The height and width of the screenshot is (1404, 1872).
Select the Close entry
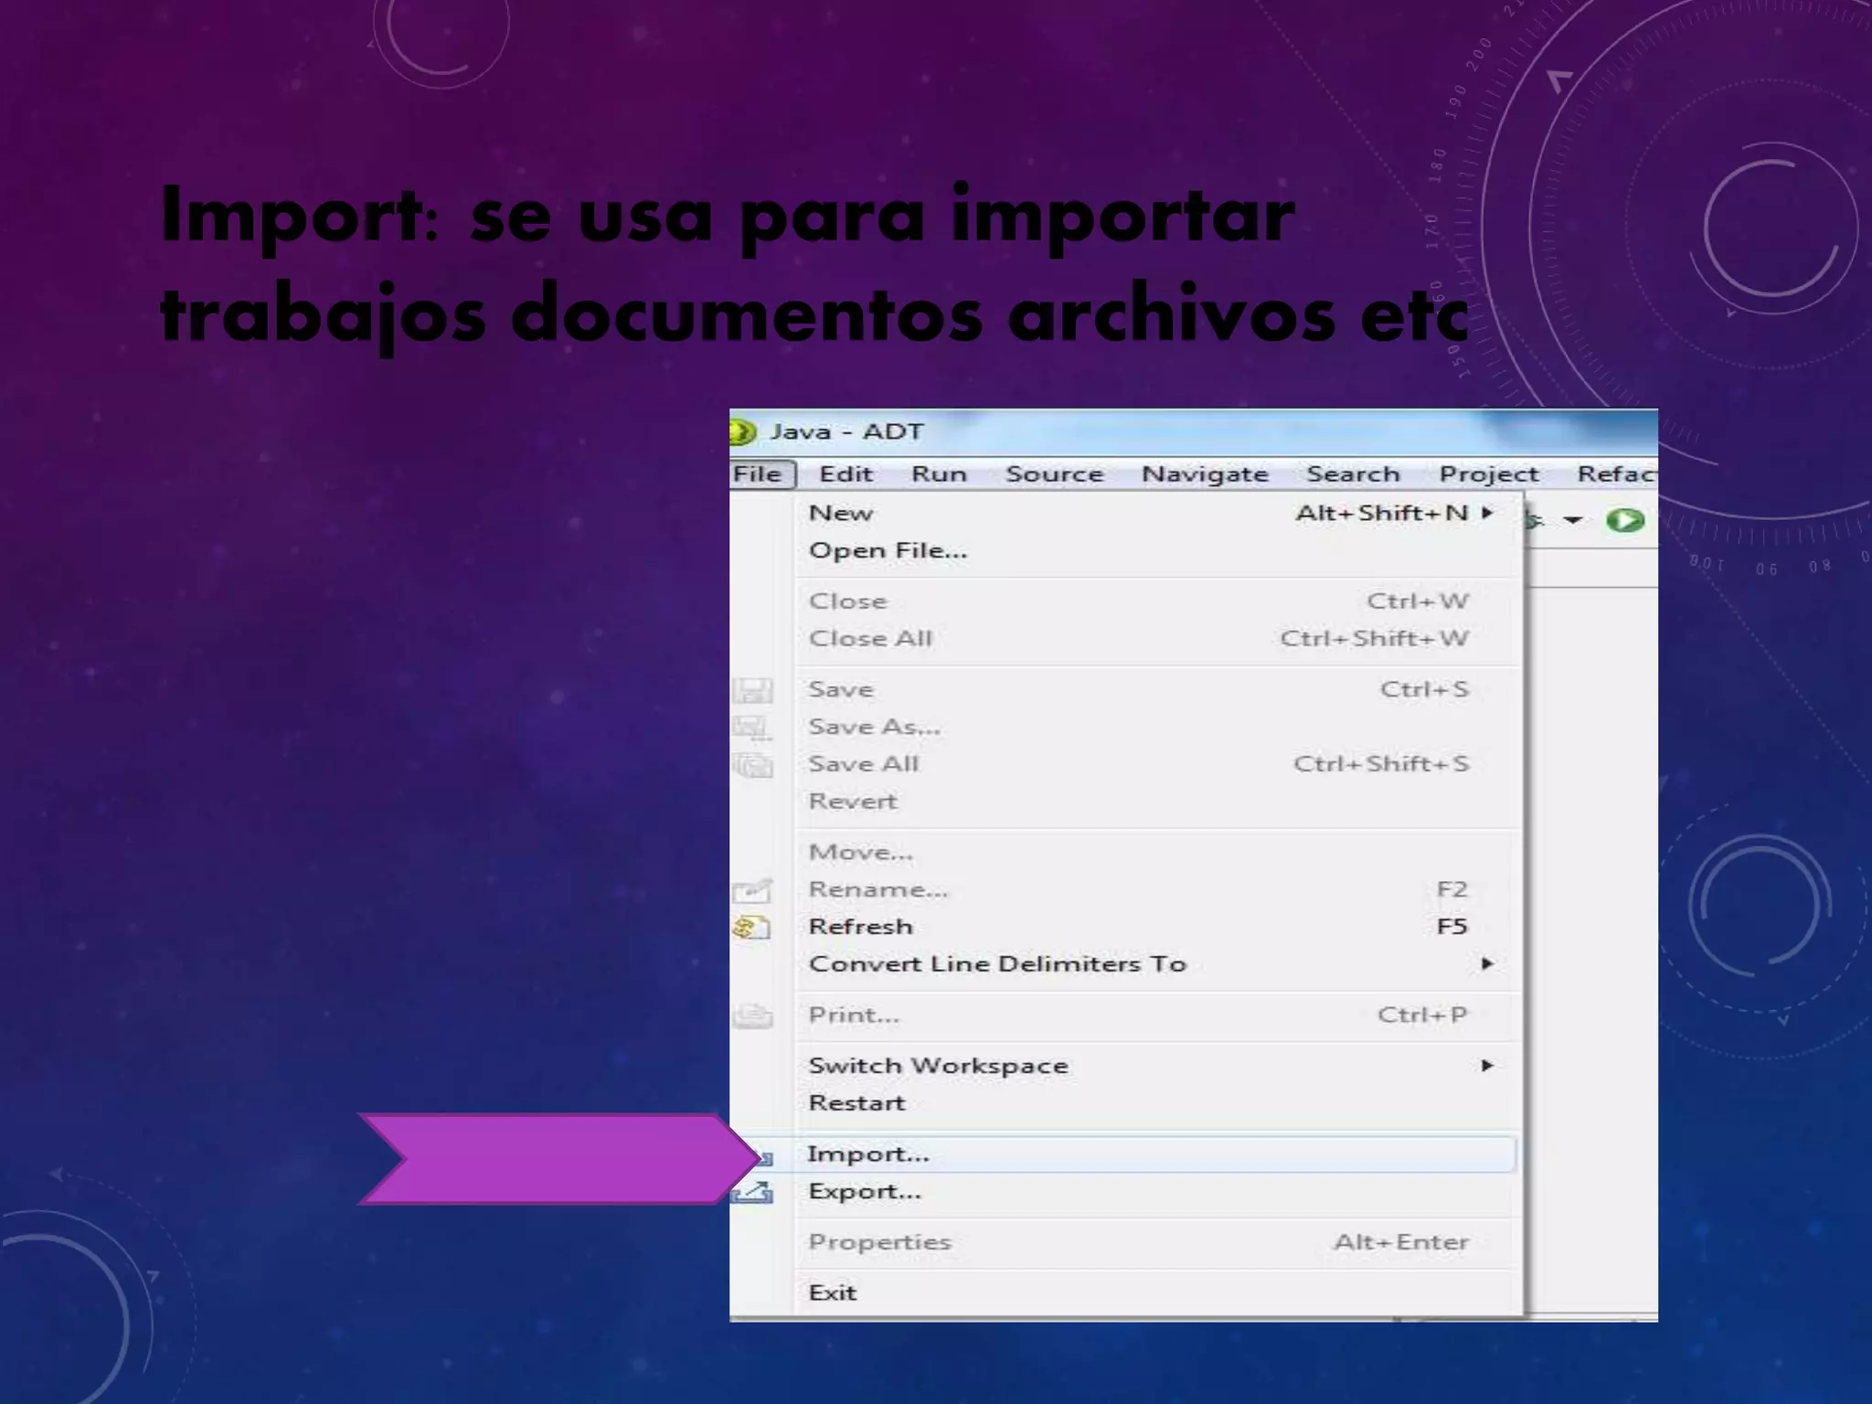tap(1156, 601)
